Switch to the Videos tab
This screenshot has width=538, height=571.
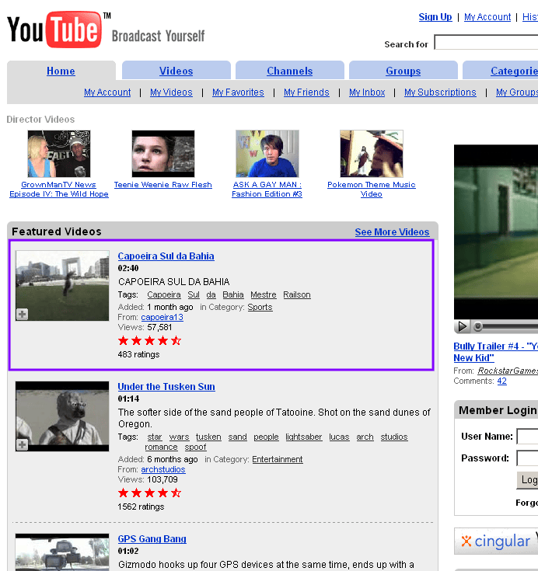176,71
